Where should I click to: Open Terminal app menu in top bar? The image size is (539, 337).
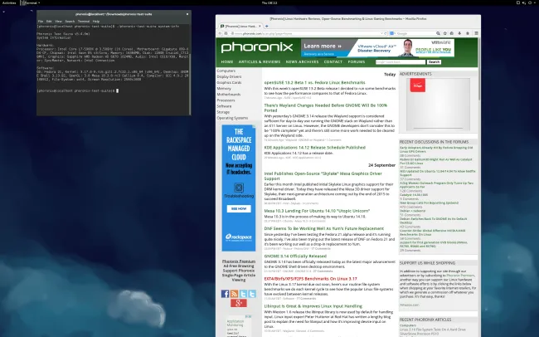point(30,2)
